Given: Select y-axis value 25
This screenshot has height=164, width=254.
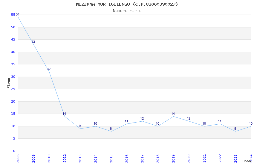Looking at the screenshot, I should pos(13,89).
